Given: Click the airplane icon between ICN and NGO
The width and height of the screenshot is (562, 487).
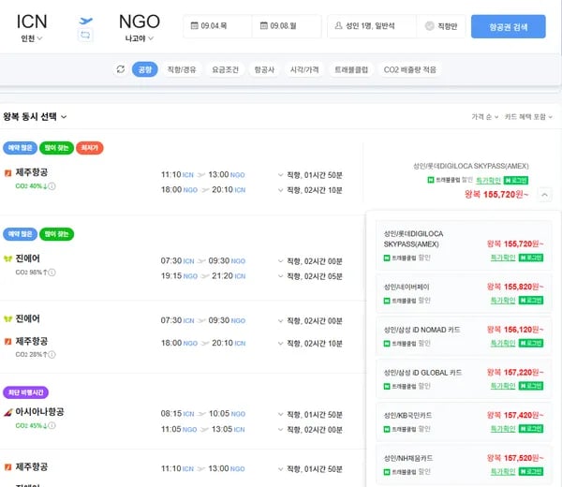Looking at the screenshot, I should [x=85, y=21].
